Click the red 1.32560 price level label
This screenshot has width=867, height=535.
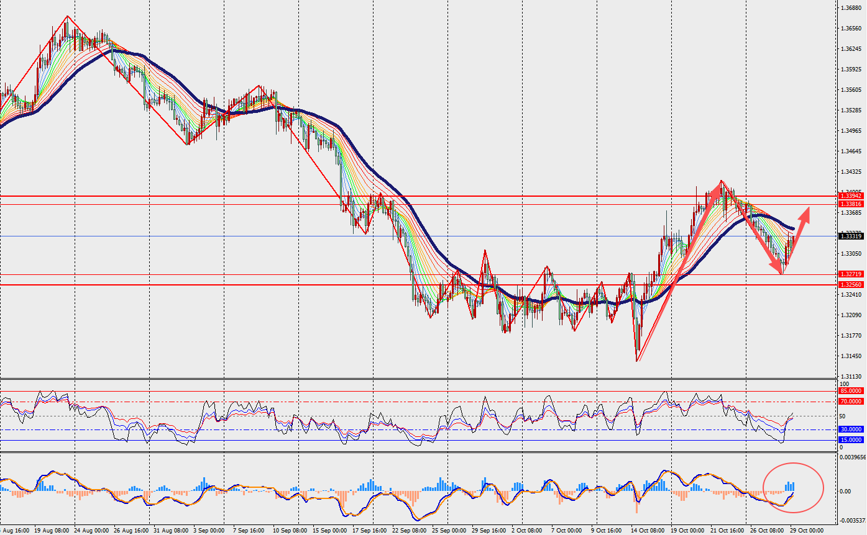point(850,285)
